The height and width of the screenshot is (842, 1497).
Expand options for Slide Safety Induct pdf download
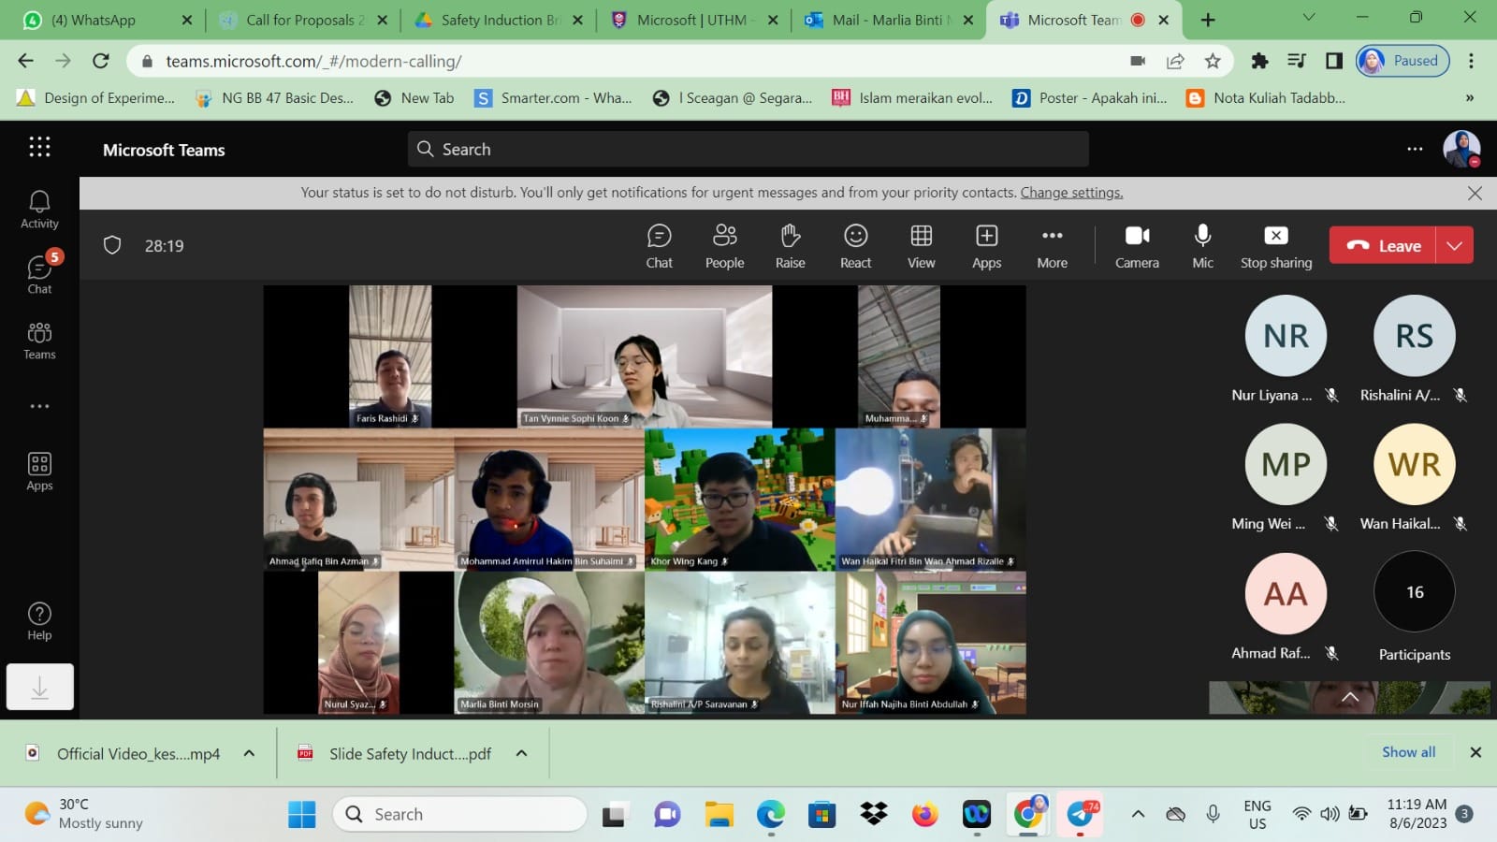[522, 753]
